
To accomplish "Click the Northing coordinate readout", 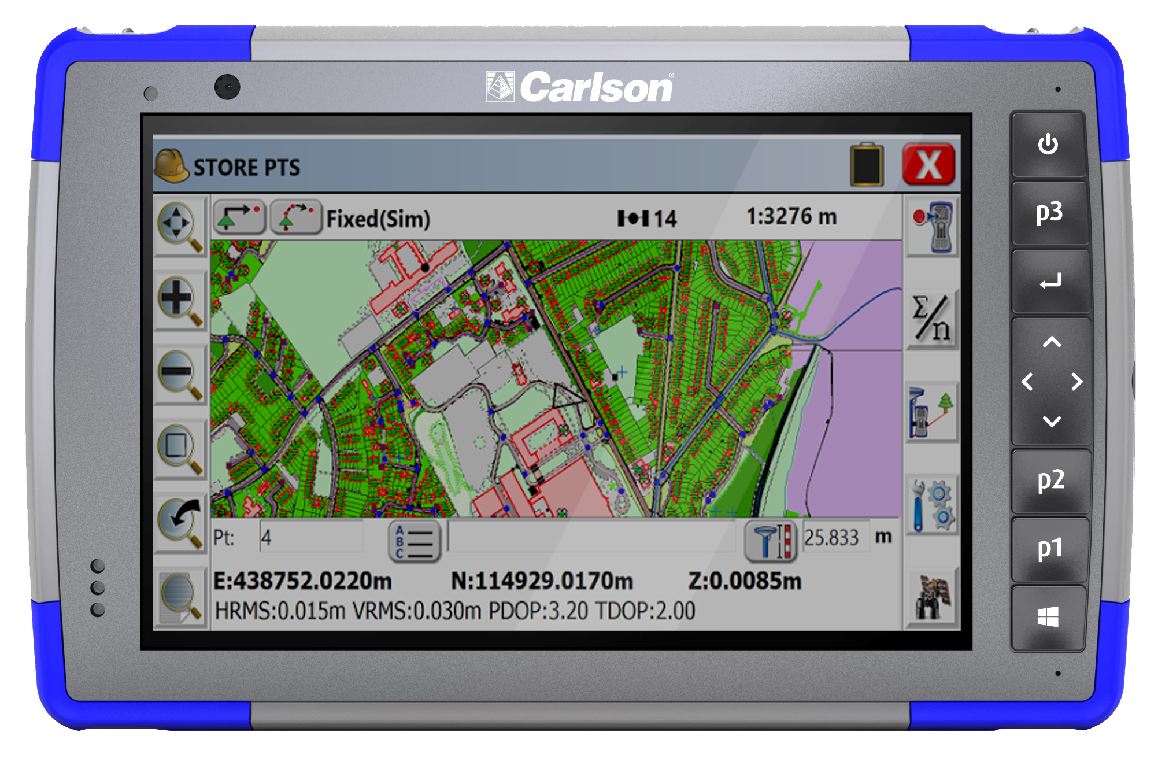I will coord(542,581).
